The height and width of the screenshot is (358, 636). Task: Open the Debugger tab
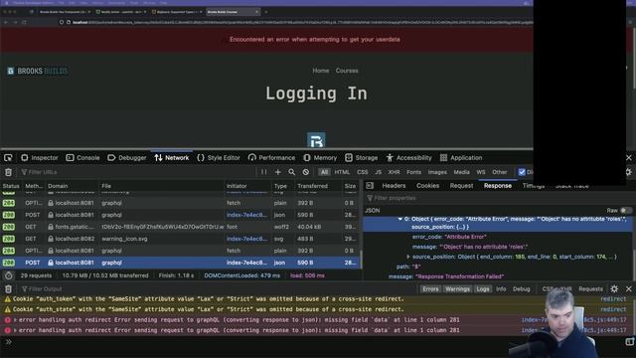(x=127, y=158)
